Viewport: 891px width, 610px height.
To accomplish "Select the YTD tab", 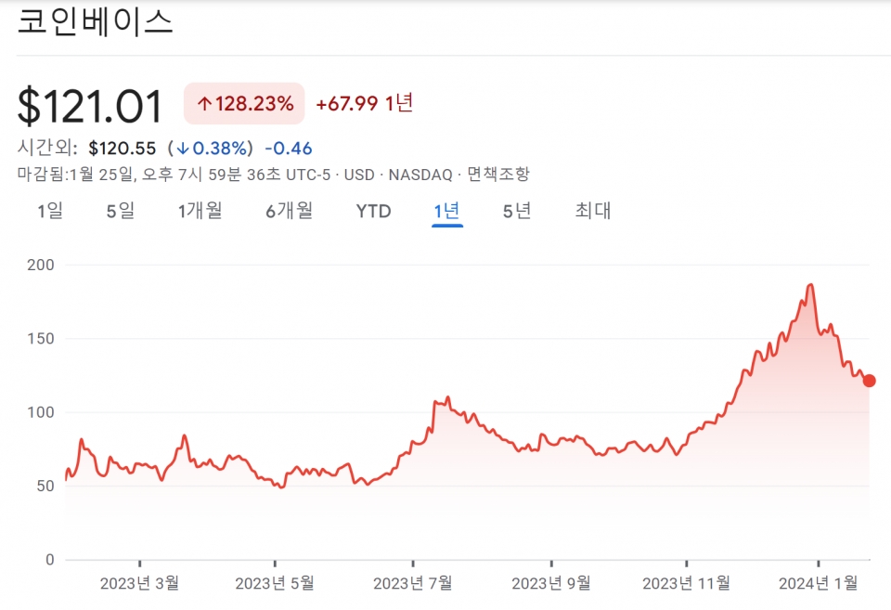I will pos(373,212).
